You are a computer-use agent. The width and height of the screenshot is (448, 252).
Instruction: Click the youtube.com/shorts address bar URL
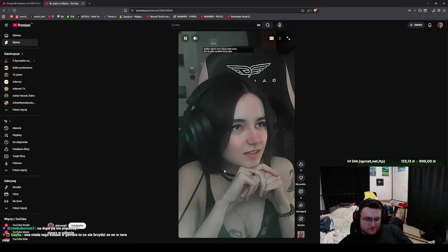coord(154,10)
